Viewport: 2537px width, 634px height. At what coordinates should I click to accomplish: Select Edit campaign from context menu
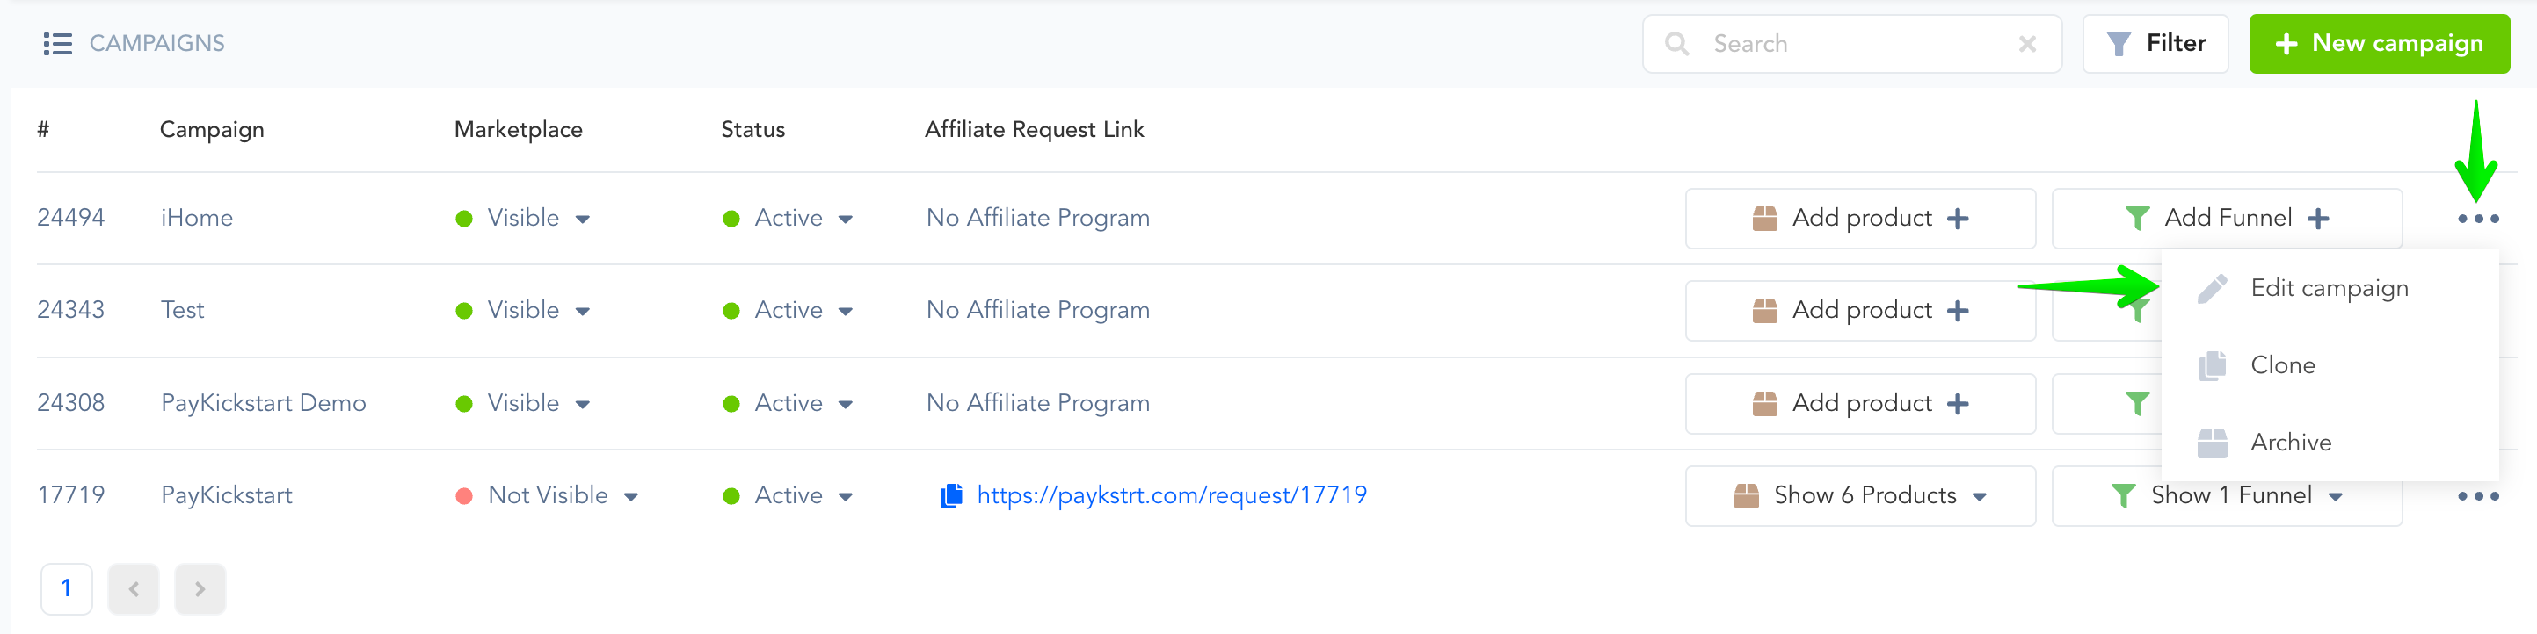tap(2330, 288)
